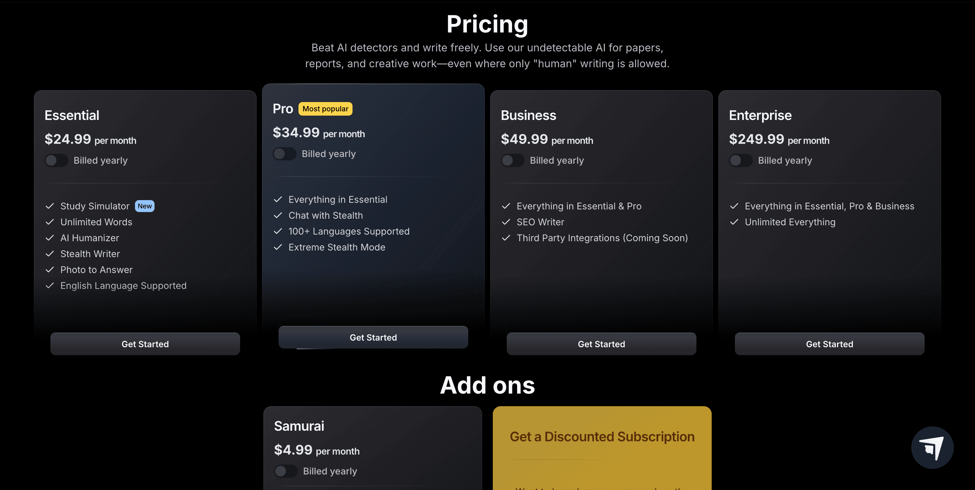975x490 pixels.
Task: Click the Samurai add-on title
Action: pos(299,426)
